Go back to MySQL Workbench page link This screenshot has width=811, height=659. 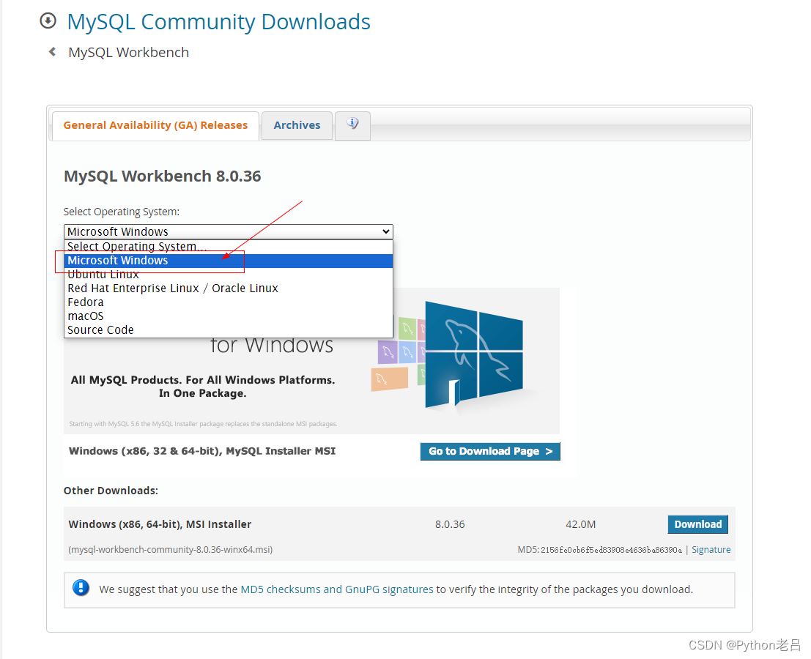tap(129, 52)
